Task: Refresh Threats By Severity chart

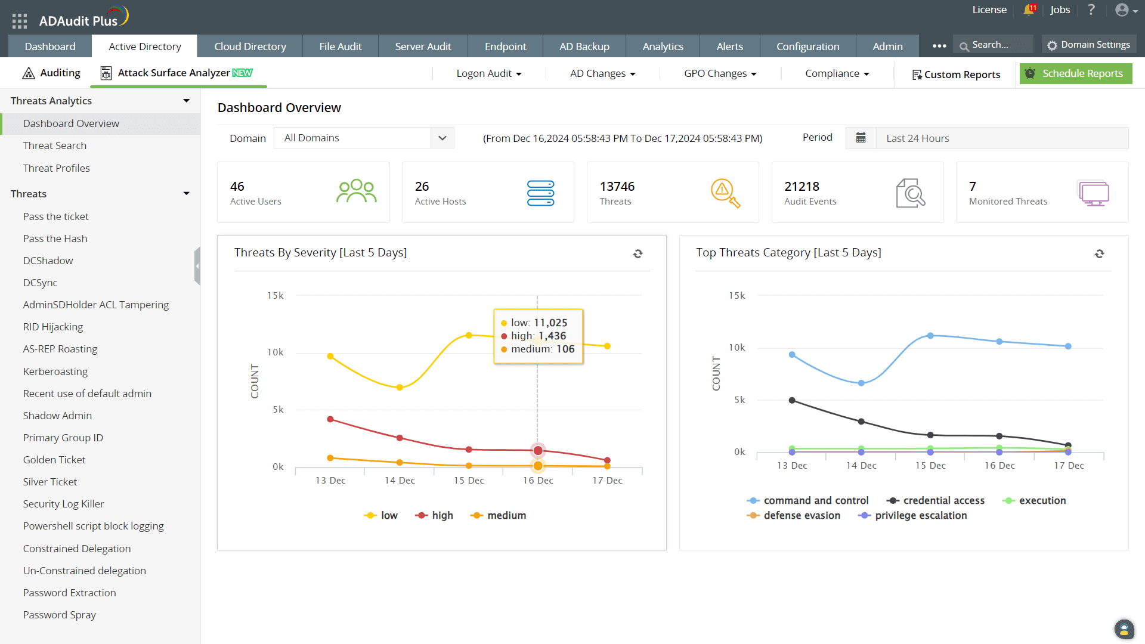Action: click(x=638, y=254)
